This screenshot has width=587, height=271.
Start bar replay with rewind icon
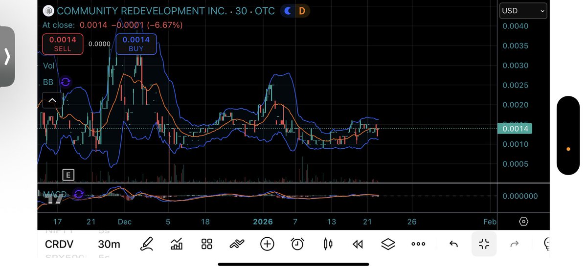point(358,244)
